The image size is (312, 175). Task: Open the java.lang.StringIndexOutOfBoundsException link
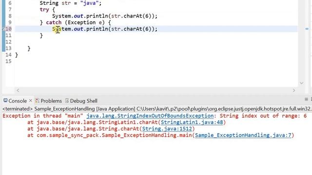point(150,116)
